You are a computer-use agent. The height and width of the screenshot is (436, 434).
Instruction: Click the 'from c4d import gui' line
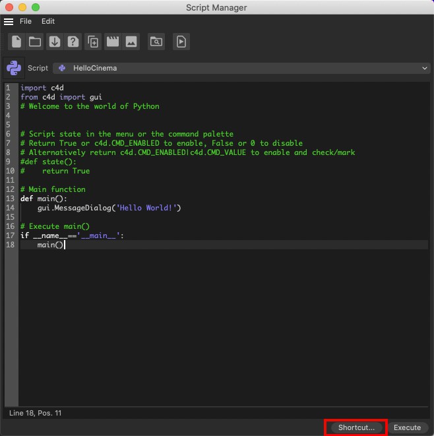[61, 97]
